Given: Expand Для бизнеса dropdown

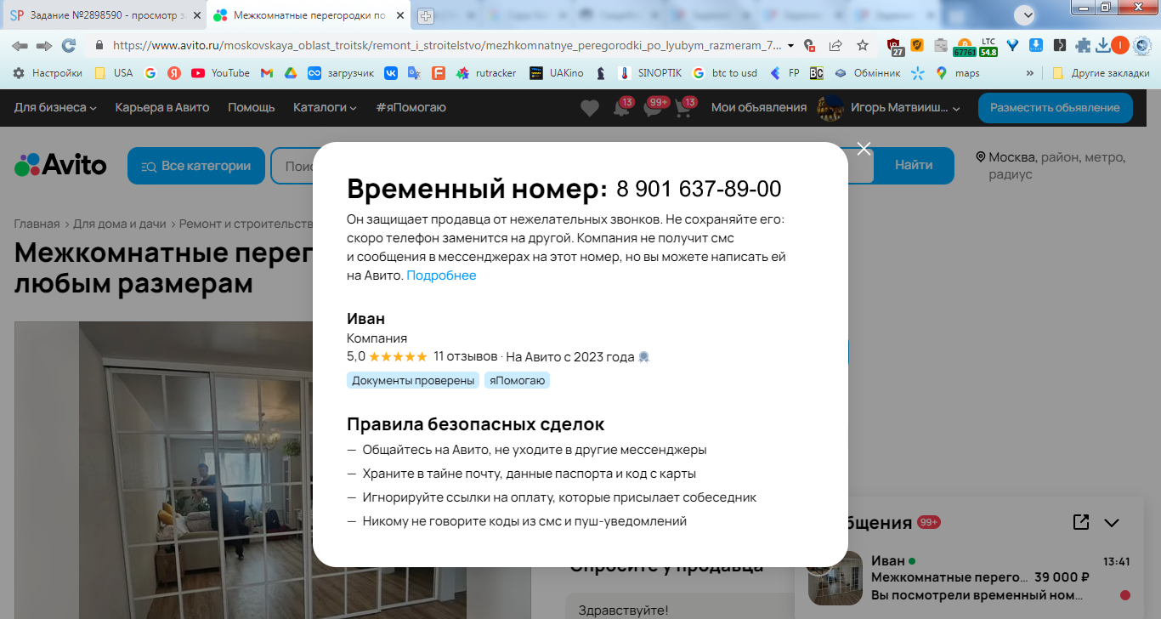Looking at the screenshot, I should (x=55, y=107).
